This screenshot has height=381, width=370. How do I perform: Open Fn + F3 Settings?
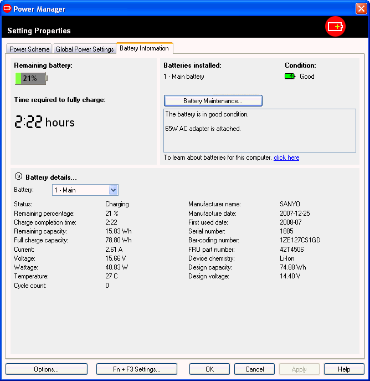tap(136, 369)
